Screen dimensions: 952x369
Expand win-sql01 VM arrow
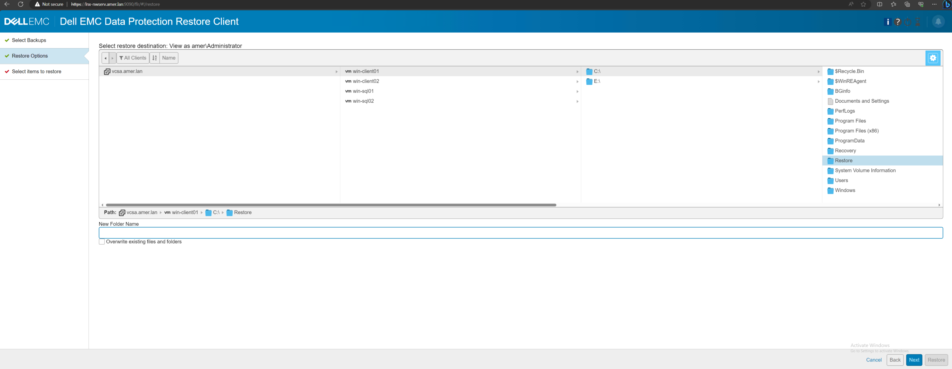pyautogui.click(x=577, y=91)
